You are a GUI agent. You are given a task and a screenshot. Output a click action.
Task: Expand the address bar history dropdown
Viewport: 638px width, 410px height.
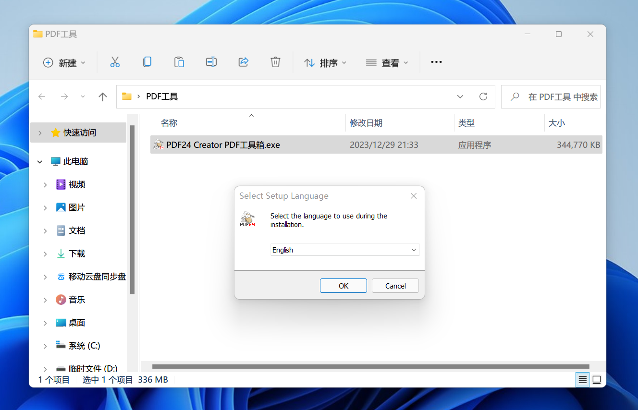(460, 96)
